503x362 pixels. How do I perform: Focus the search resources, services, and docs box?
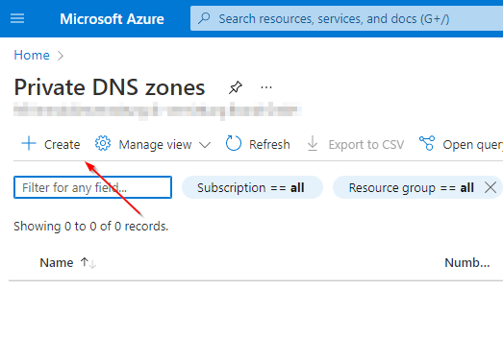(x=346, y=18)
